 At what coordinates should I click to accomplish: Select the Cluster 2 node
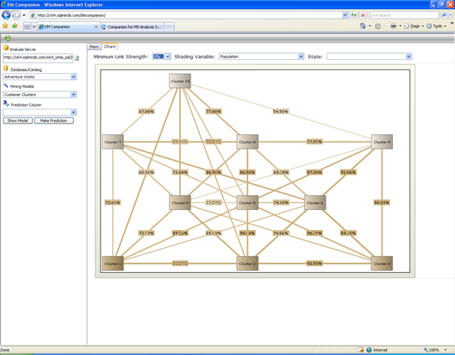[247, 263]
